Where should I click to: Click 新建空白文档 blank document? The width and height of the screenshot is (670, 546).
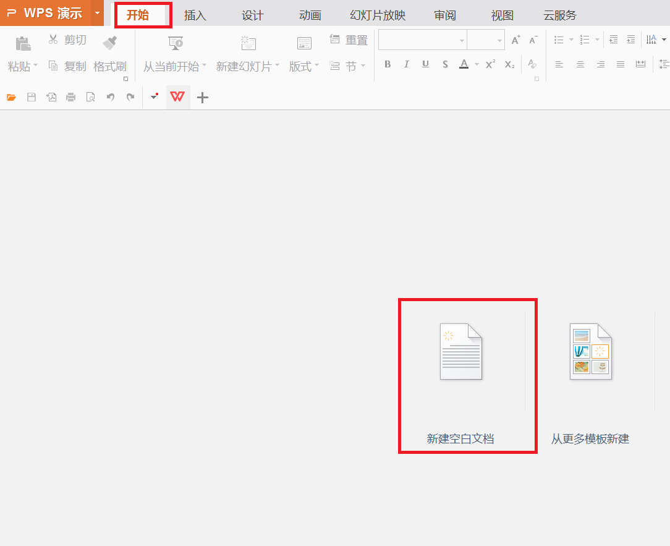click(460, 383)
